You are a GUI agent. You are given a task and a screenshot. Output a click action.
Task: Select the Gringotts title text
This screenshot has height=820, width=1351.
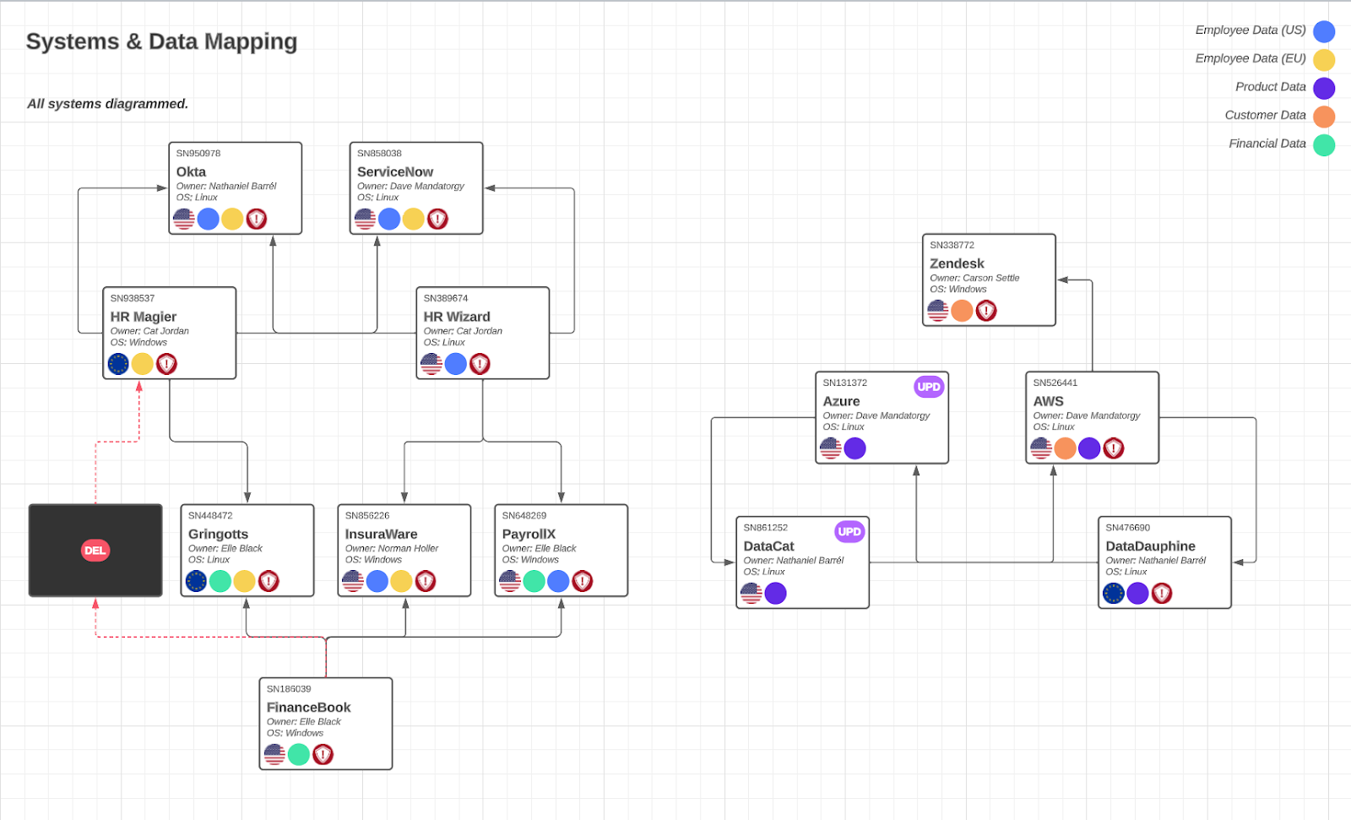(218, 534)
